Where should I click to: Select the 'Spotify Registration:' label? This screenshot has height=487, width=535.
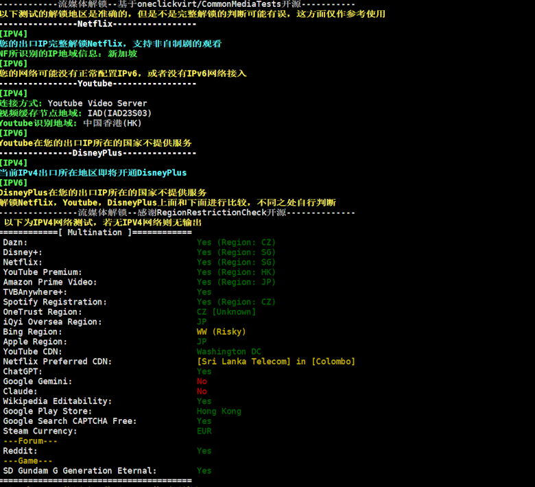tap(55, 302)
